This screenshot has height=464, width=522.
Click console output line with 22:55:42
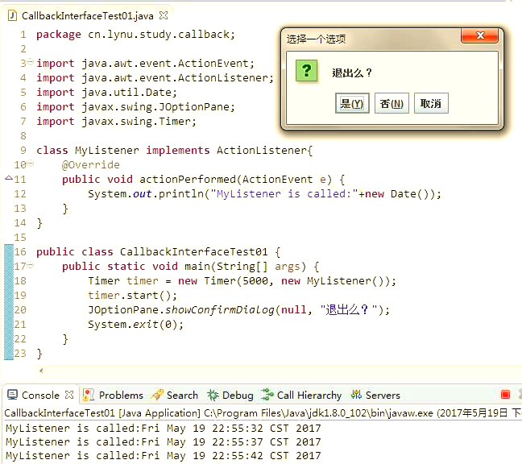pos(163,455)
